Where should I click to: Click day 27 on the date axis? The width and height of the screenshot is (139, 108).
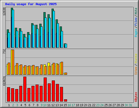click(114, 105)
